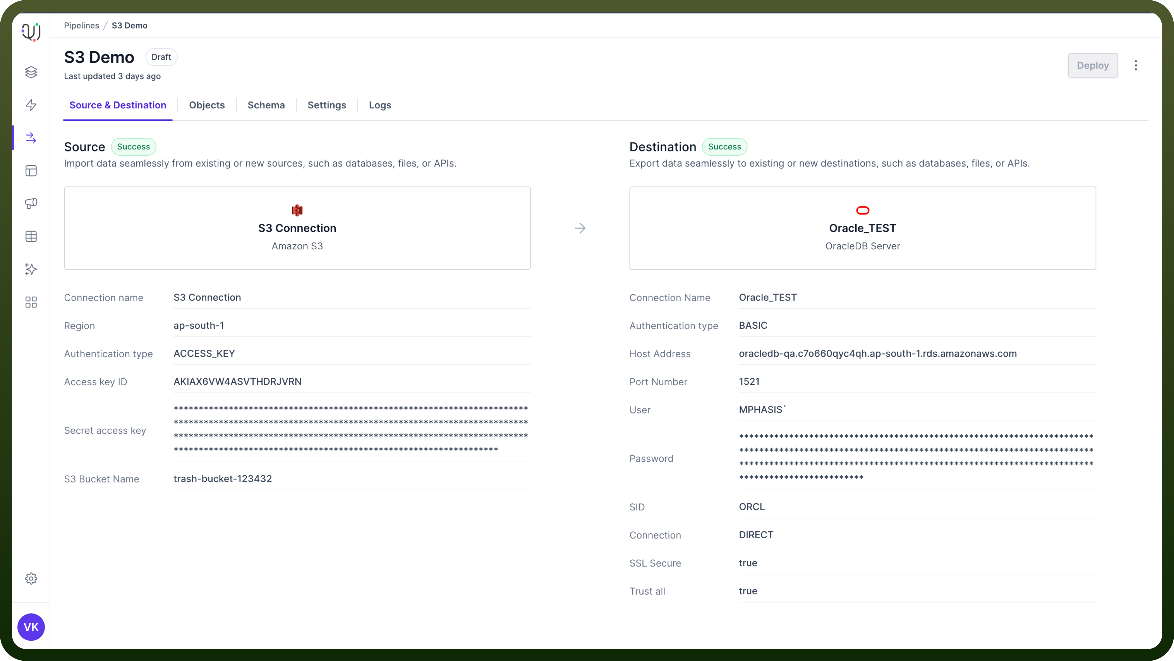Screen dimensions: 1174x661
Task: Click the Oracle red logo icon
Action: pyautogui.click(x=863, y=210)
